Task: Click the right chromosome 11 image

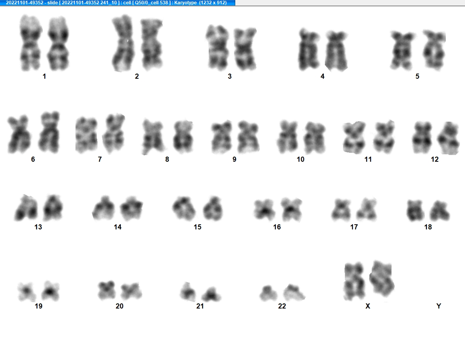Action: 384,137
